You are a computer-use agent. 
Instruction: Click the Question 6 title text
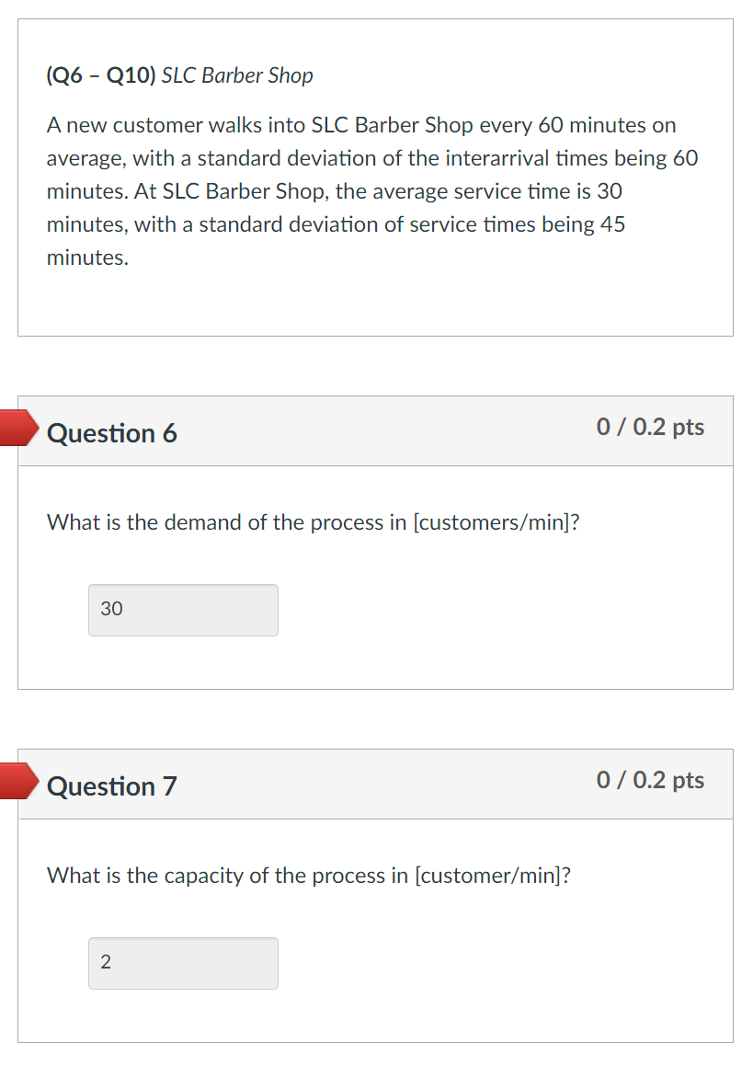[x=112, y=433]
